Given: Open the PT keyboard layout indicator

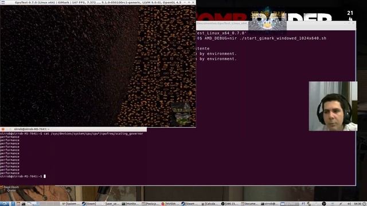Looking at the screenshot, I should point(303,204).
